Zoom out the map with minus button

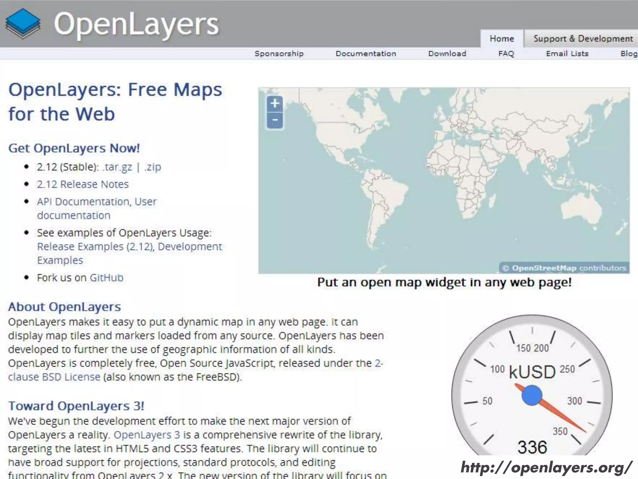[x=275, y=120]
